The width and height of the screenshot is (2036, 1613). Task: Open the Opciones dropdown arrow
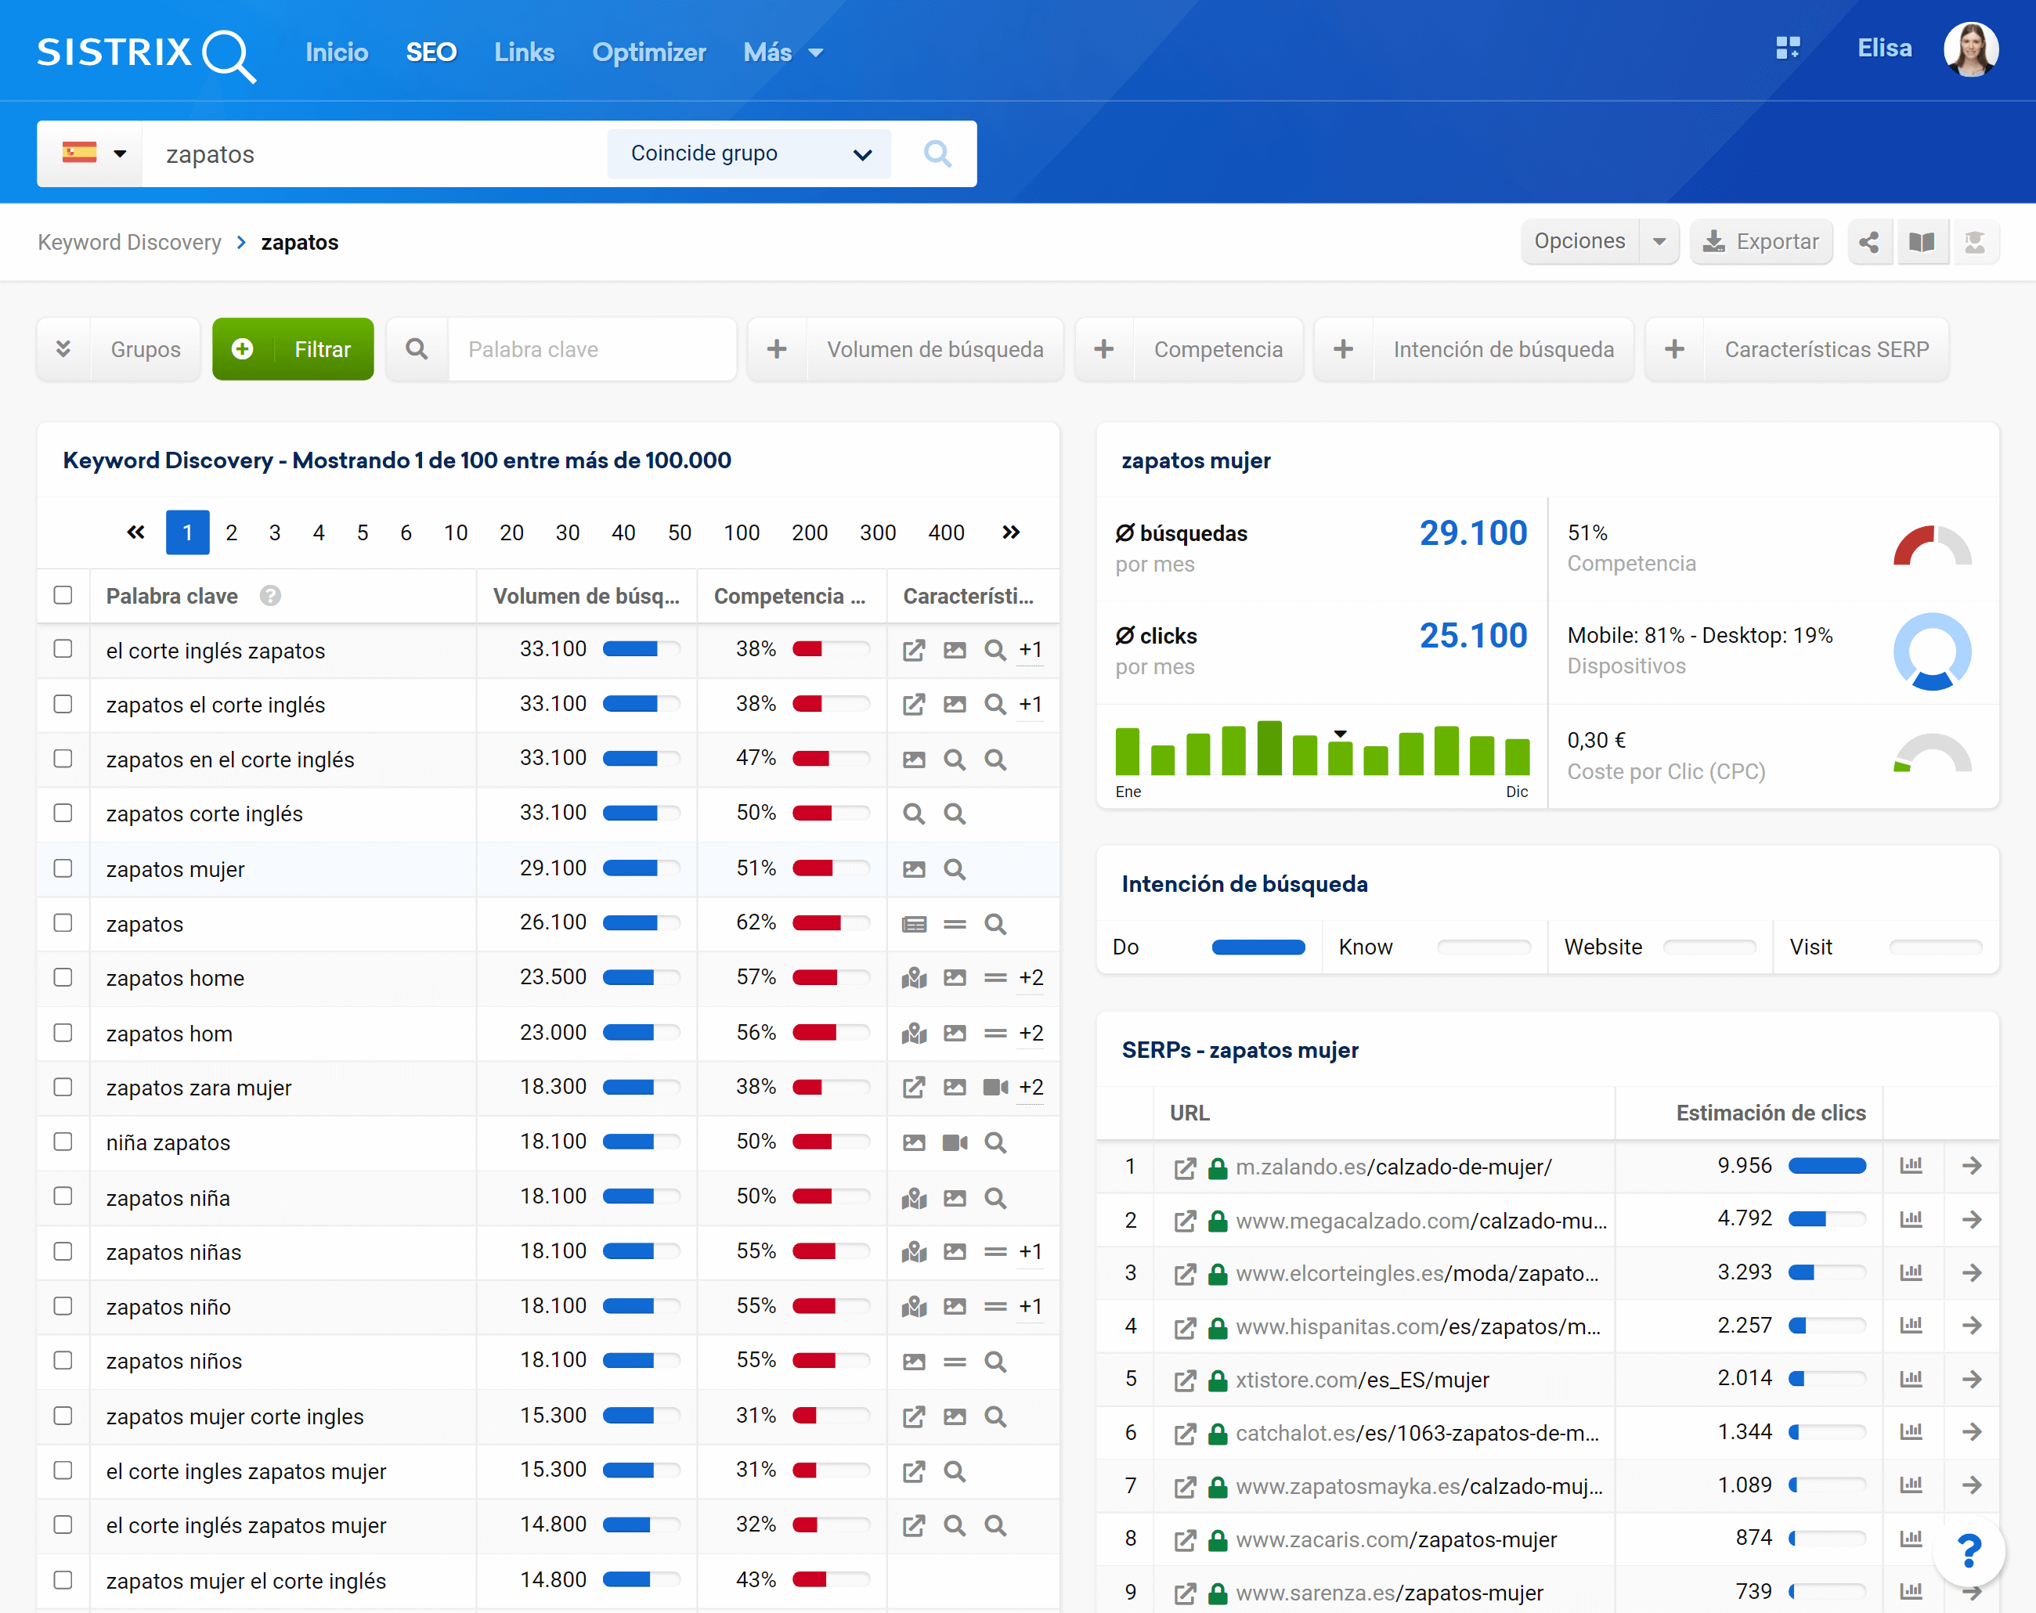1659,242
